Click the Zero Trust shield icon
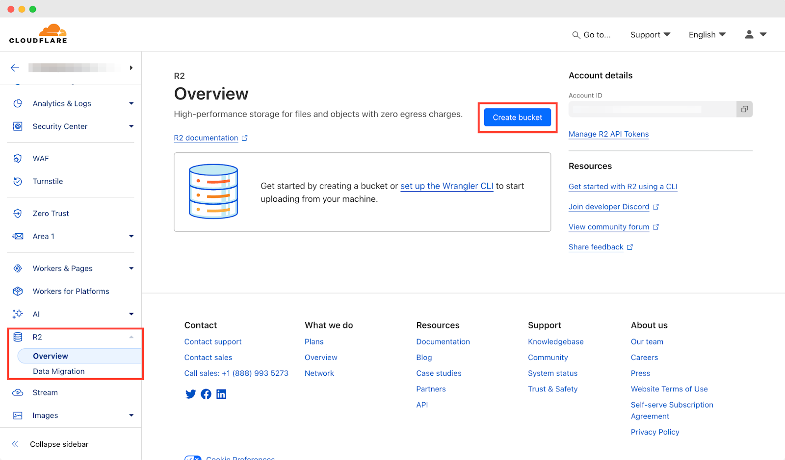Viewport: 785px width, 460px height. point(18,214)
